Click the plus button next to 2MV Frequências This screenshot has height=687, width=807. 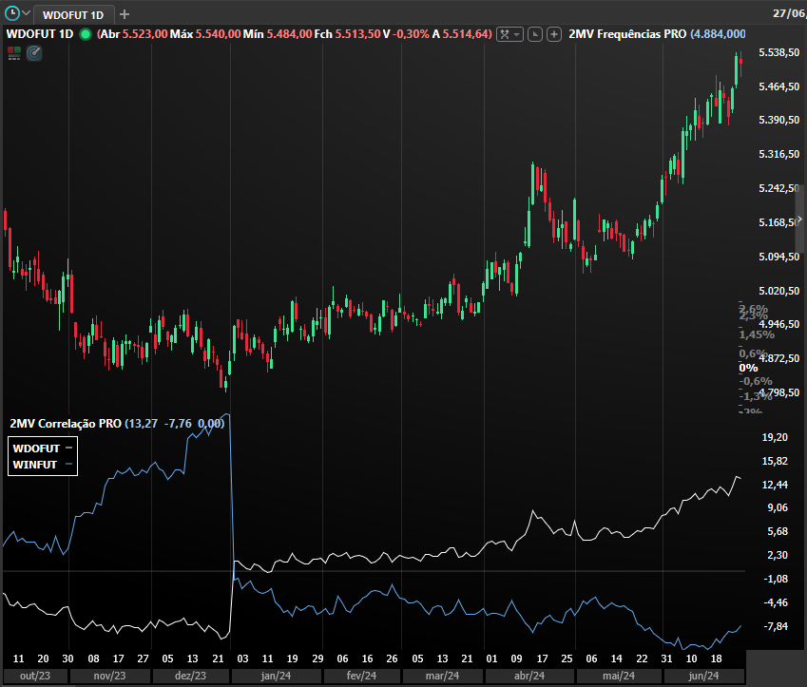pos(554,34)
